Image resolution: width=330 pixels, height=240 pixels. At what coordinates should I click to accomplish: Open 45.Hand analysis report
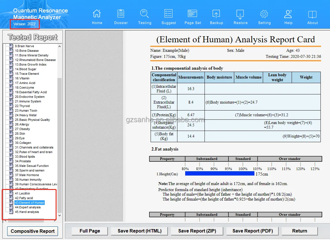[x=27, y=212]
